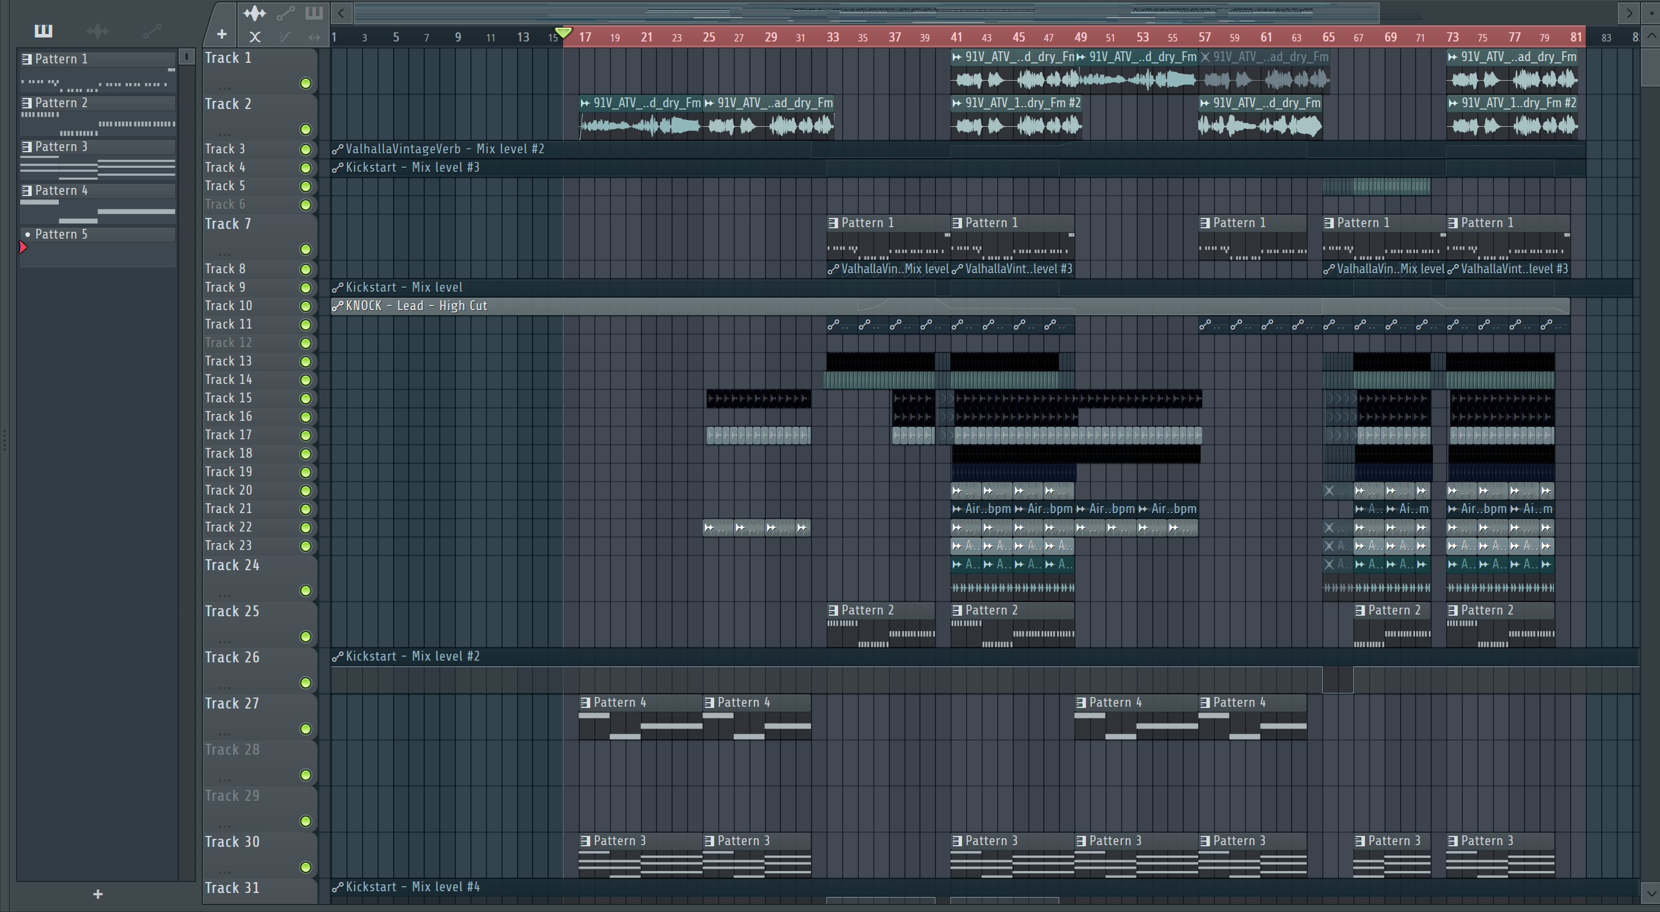Focus audio clips with the waveform icon
This screenshot has width=1660, height=912.
point(255,13)
